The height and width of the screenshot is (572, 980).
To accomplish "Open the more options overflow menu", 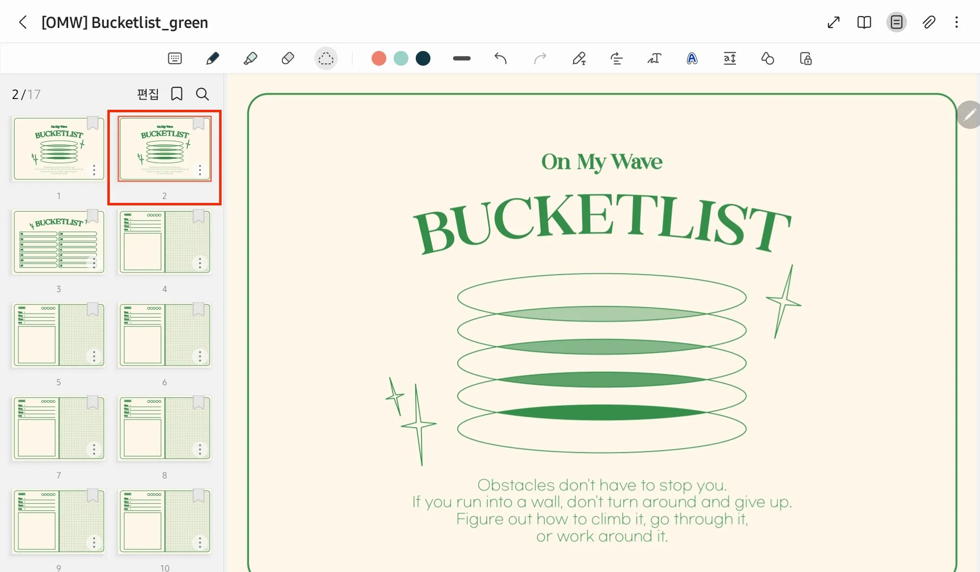I will pos(956,22).
